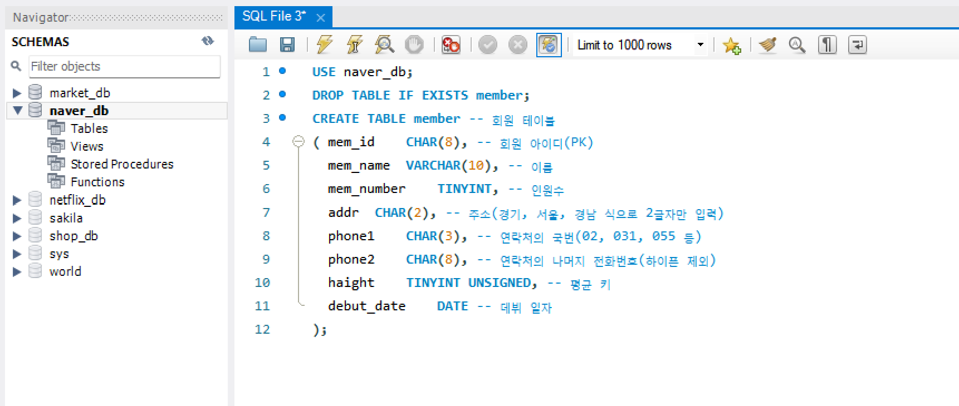The width and height of the screenshot is (959, 406).
Task: Collapse the naver_db schema
Action: 17,111
